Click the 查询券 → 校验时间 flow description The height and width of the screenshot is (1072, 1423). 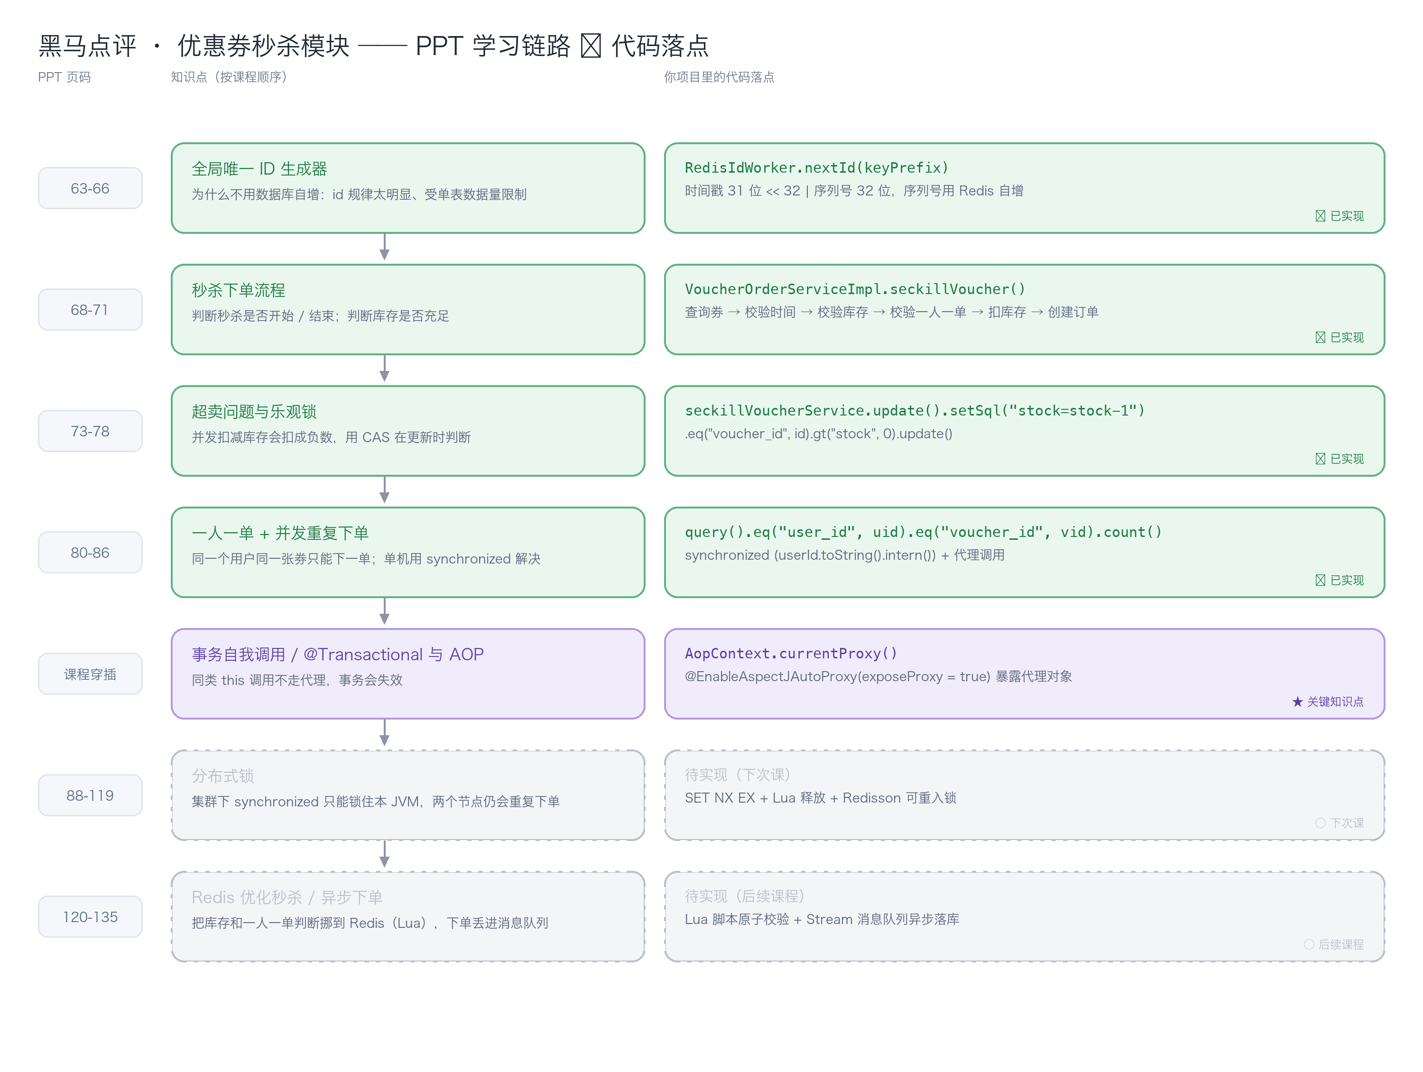891,312
